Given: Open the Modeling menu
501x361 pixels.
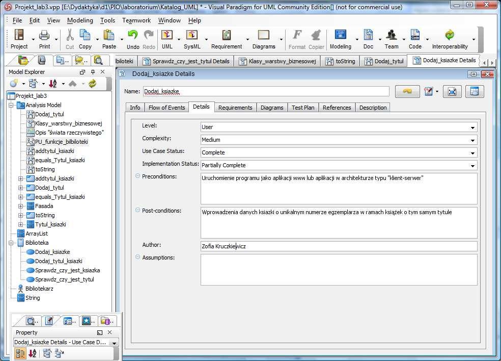Looking at the screenshot, I should pyautogui.click(x=80, y=20).
